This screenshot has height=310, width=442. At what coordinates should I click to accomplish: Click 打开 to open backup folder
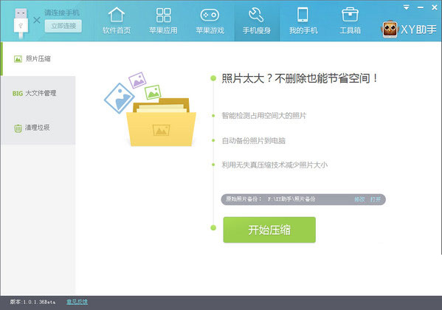[x=375, y=199]
